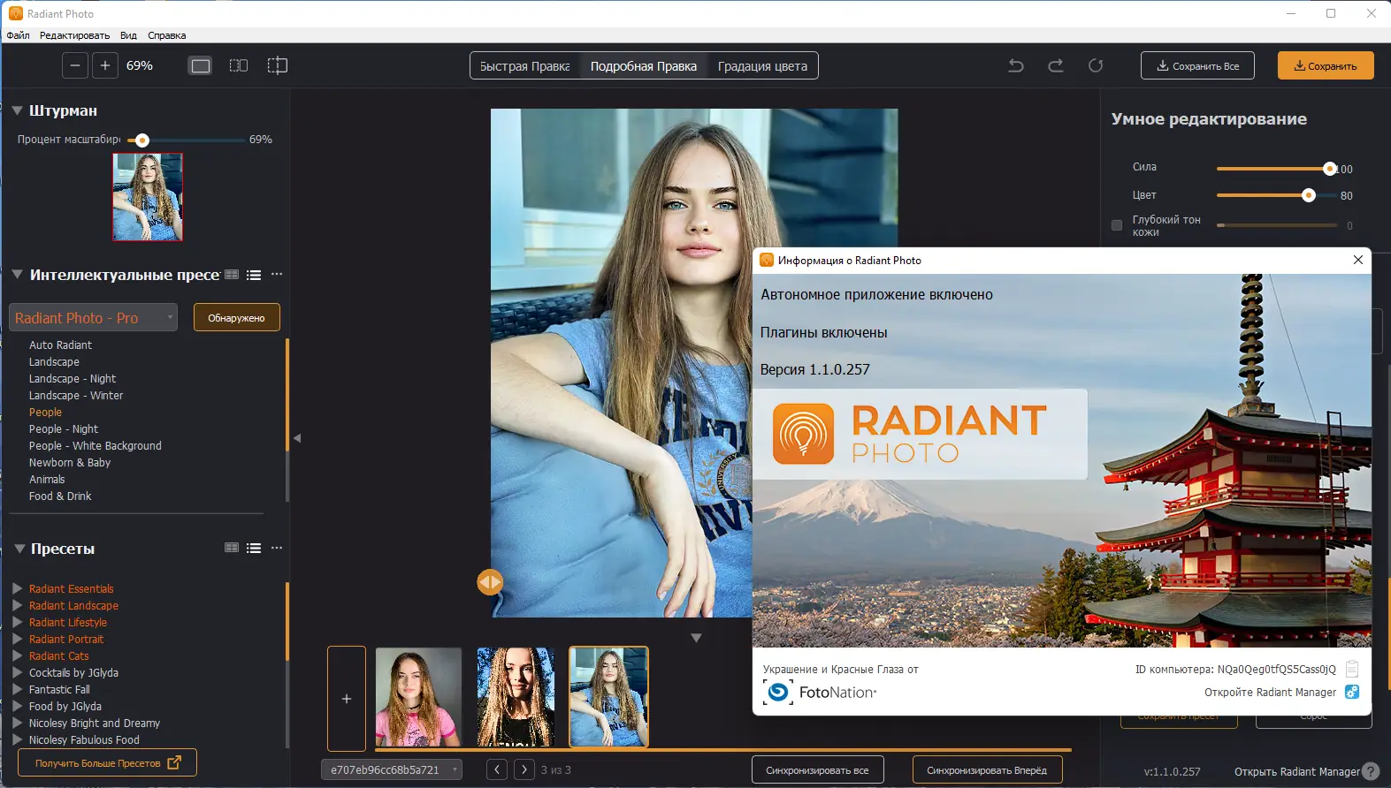1391x788 pixels.
Task: Expand the Radiant Cats preset group
Action: (x=17, y=655)
